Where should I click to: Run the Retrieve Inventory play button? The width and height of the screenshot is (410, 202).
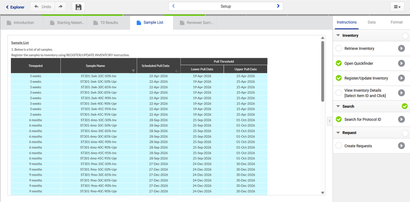coord(401,49)
